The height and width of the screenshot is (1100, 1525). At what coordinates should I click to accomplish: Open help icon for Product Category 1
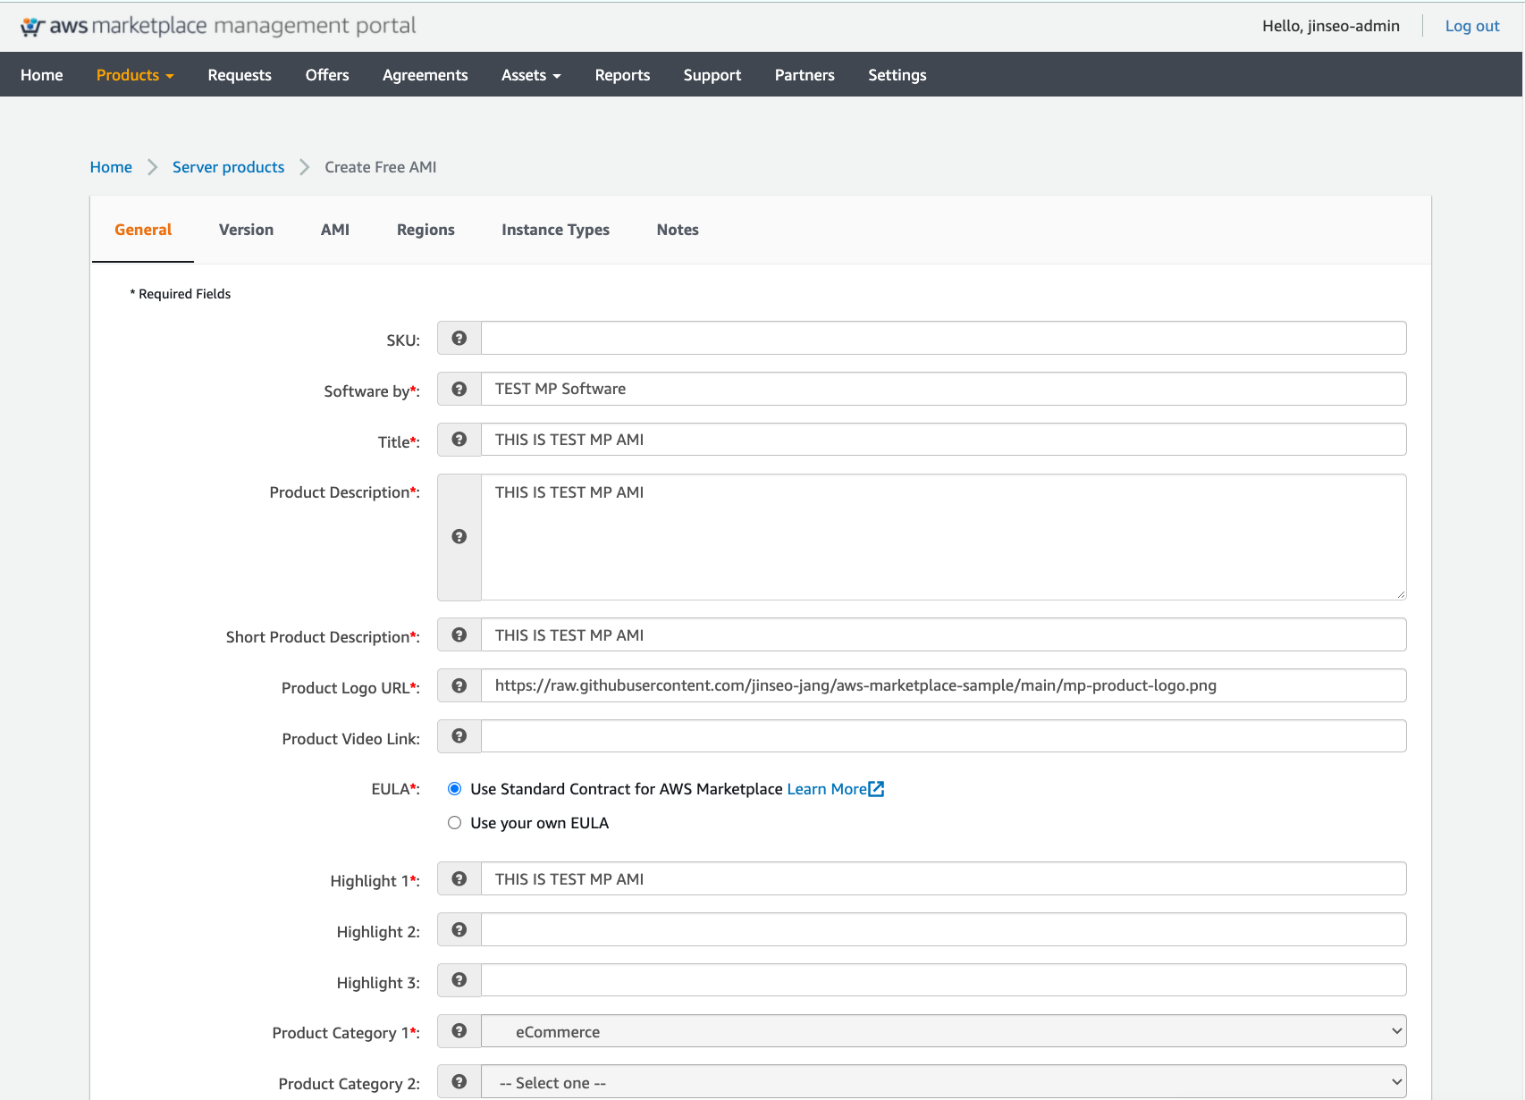pyautogui.click(x=459, y=1030)
